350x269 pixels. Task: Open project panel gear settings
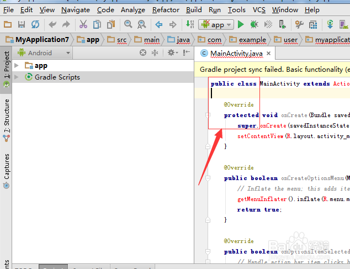173,52
